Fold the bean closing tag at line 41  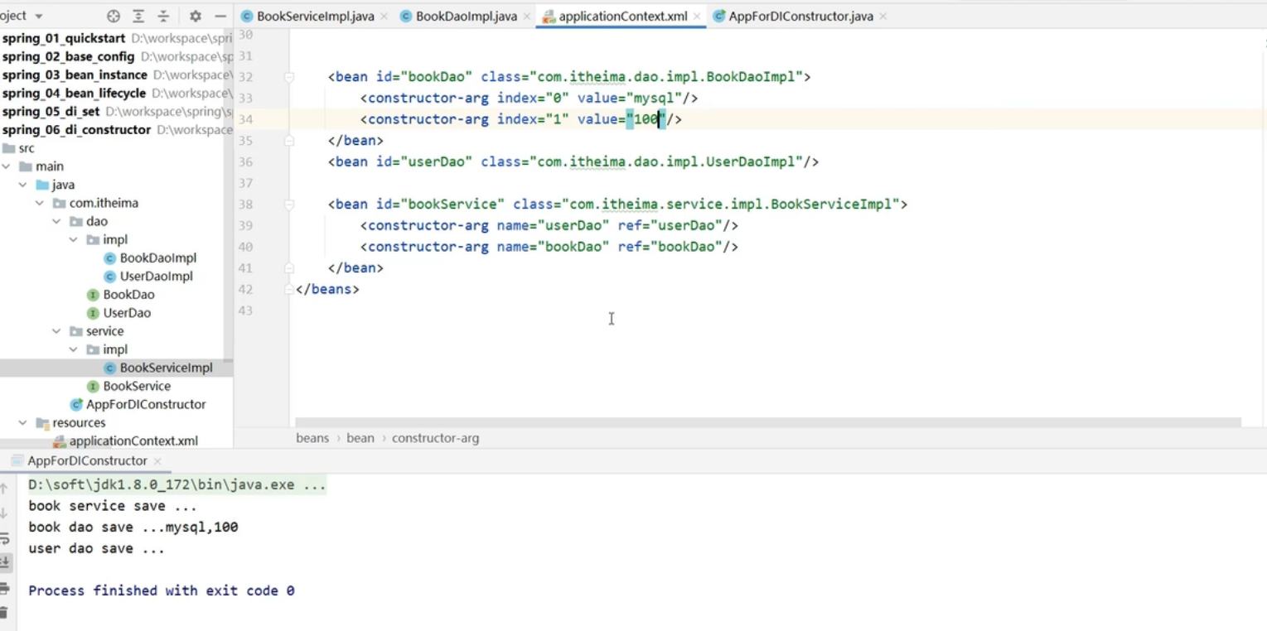(x=289, y=268)
